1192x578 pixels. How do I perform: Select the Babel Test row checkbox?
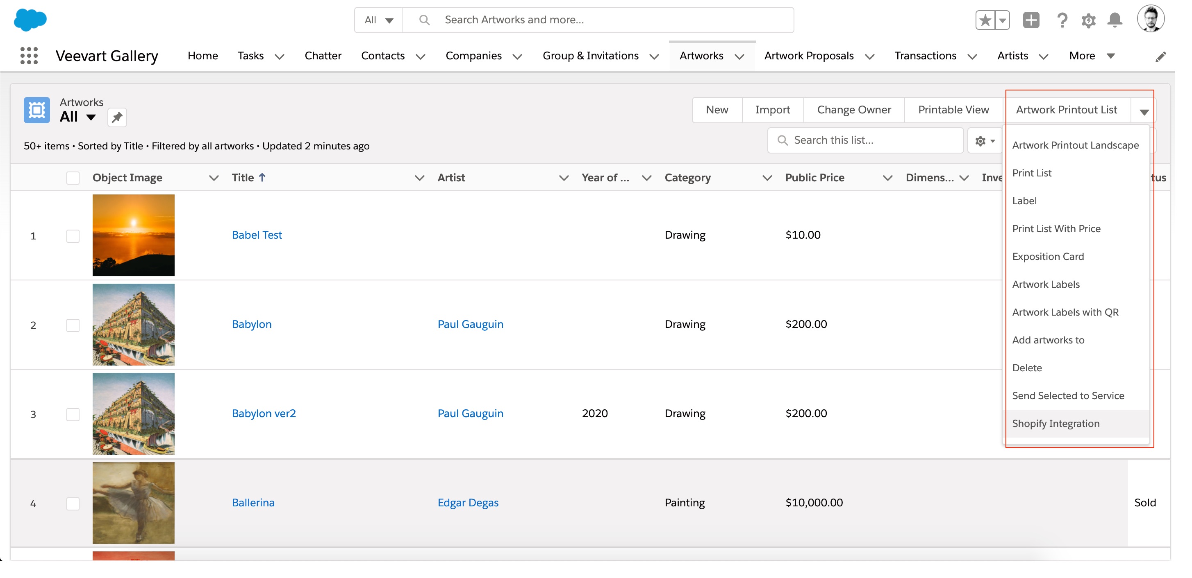[x=73, y=236]
